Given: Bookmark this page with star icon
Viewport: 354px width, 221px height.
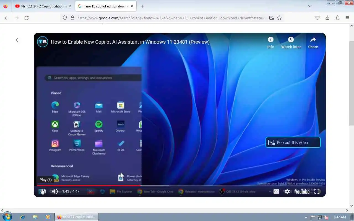Looking at the screenshot, I should 279,18.
